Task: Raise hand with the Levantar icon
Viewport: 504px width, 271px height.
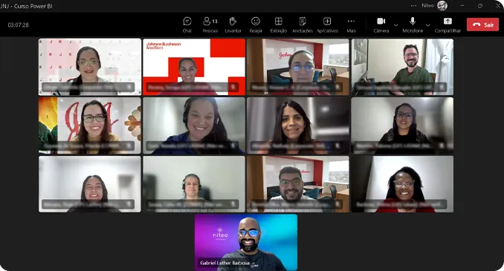Action: [233, 25]
